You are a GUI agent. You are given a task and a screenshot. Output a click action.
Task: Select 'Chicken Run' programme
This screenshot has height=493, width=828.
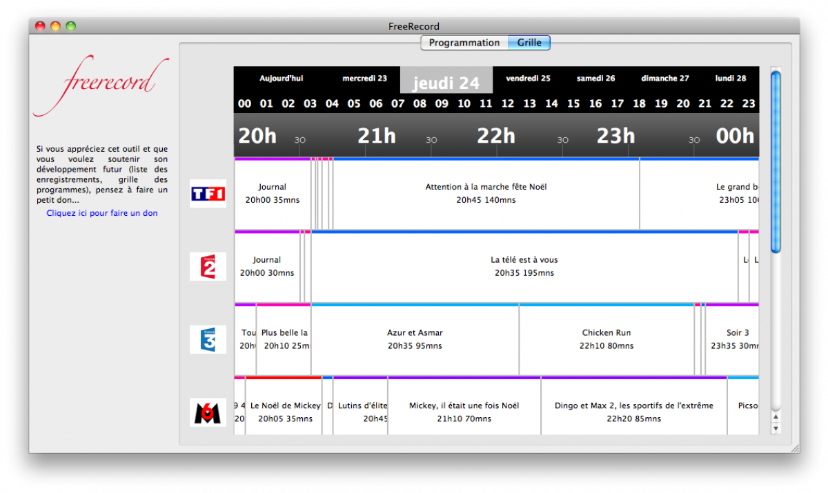[607, 340]
